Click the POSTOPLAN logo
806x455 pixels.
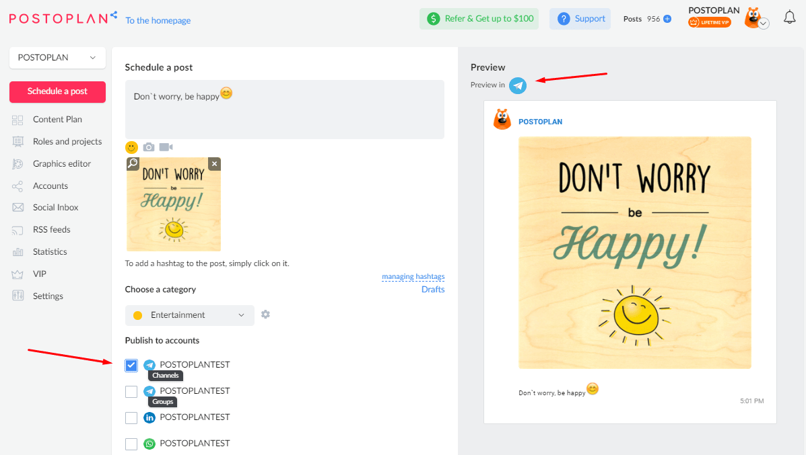63,17
